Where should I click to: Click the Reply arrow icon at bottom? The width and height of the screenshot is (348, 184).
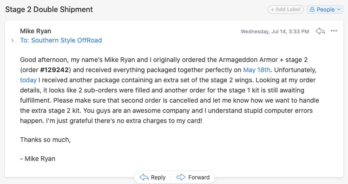pos(144,177)
